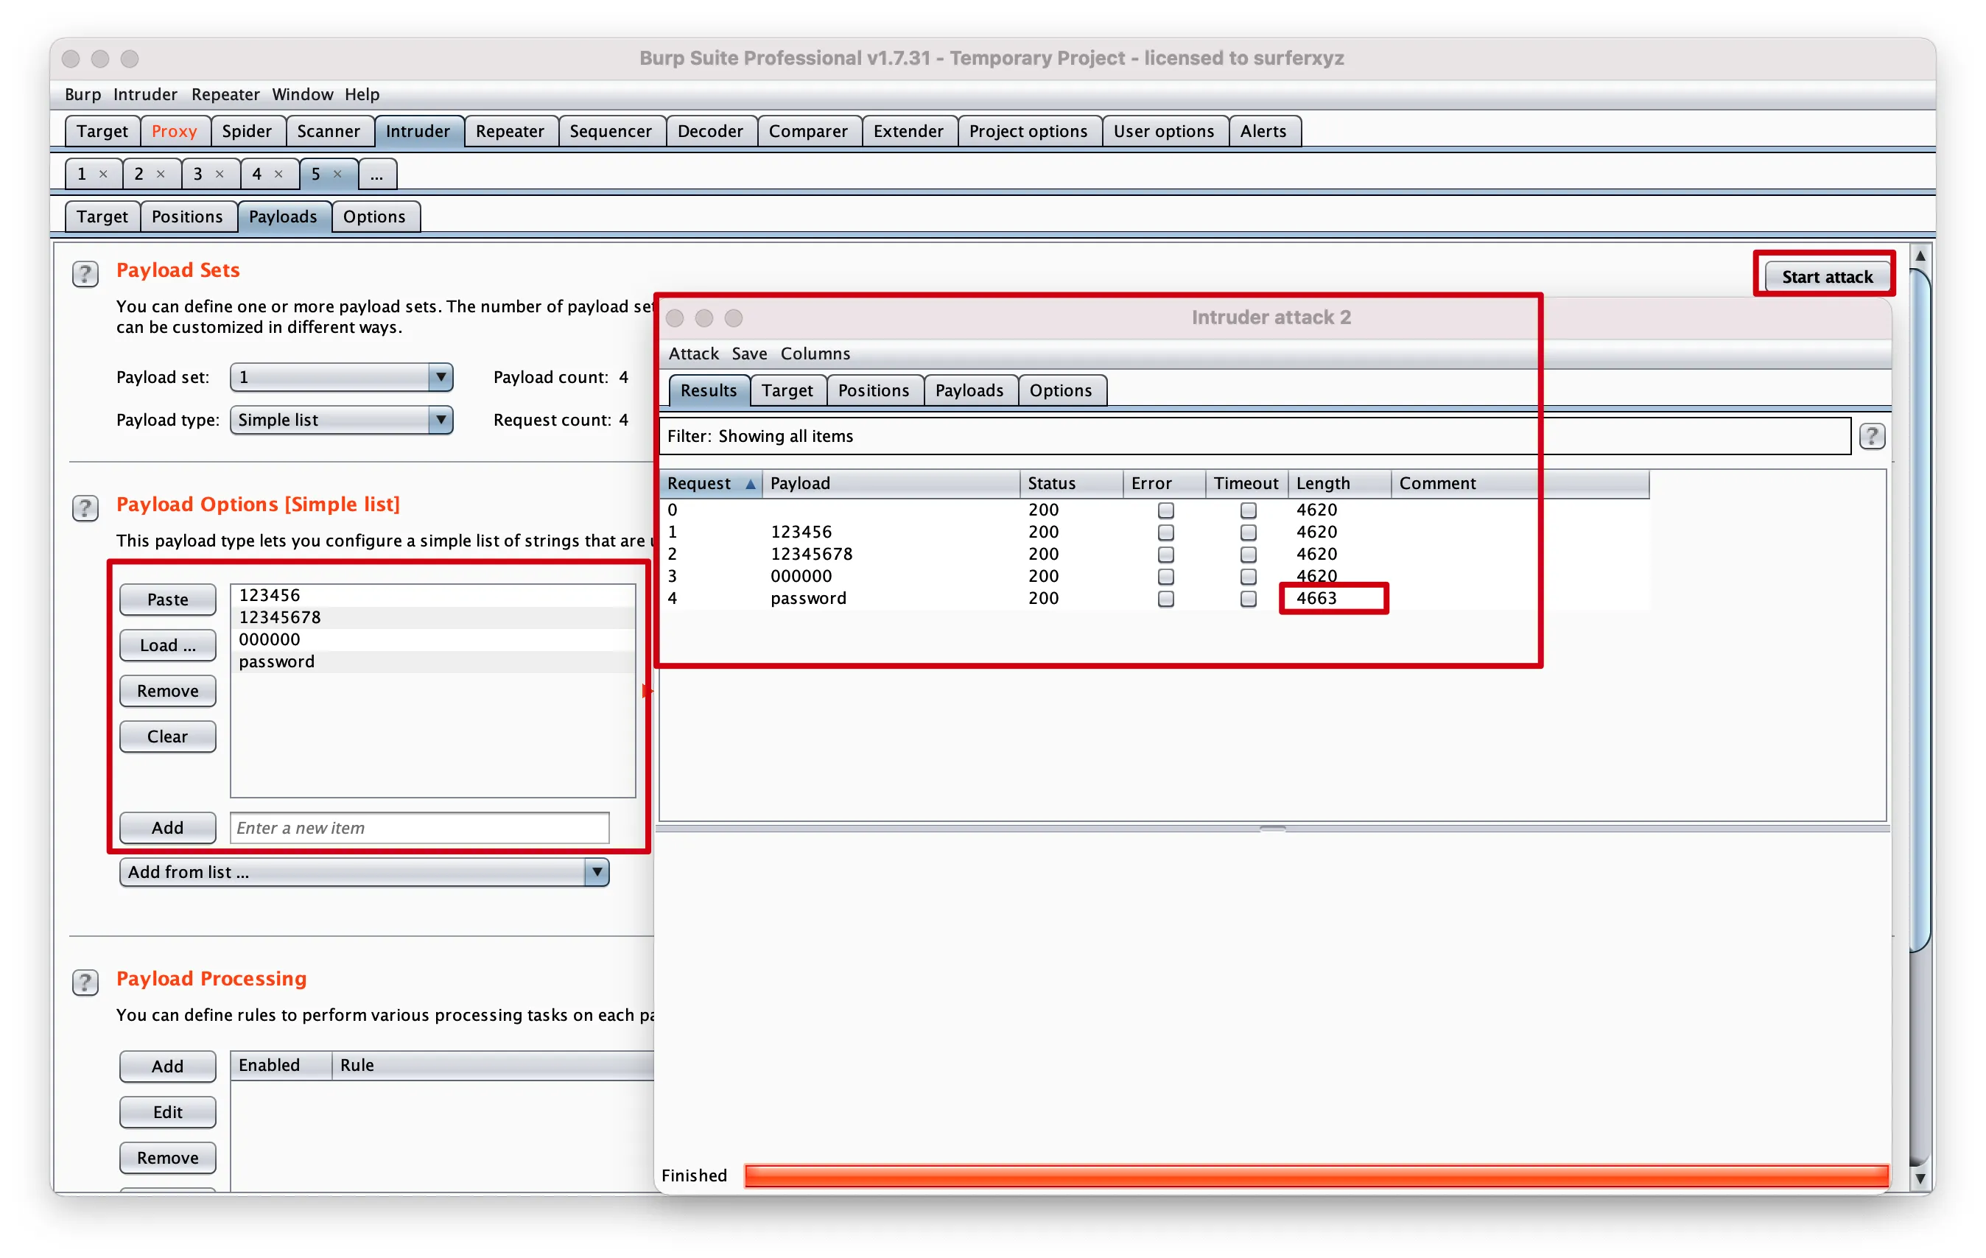1986x1258 pixels.
Task: Open the new Intruder tab (...) button
Action: click(377, 174)
